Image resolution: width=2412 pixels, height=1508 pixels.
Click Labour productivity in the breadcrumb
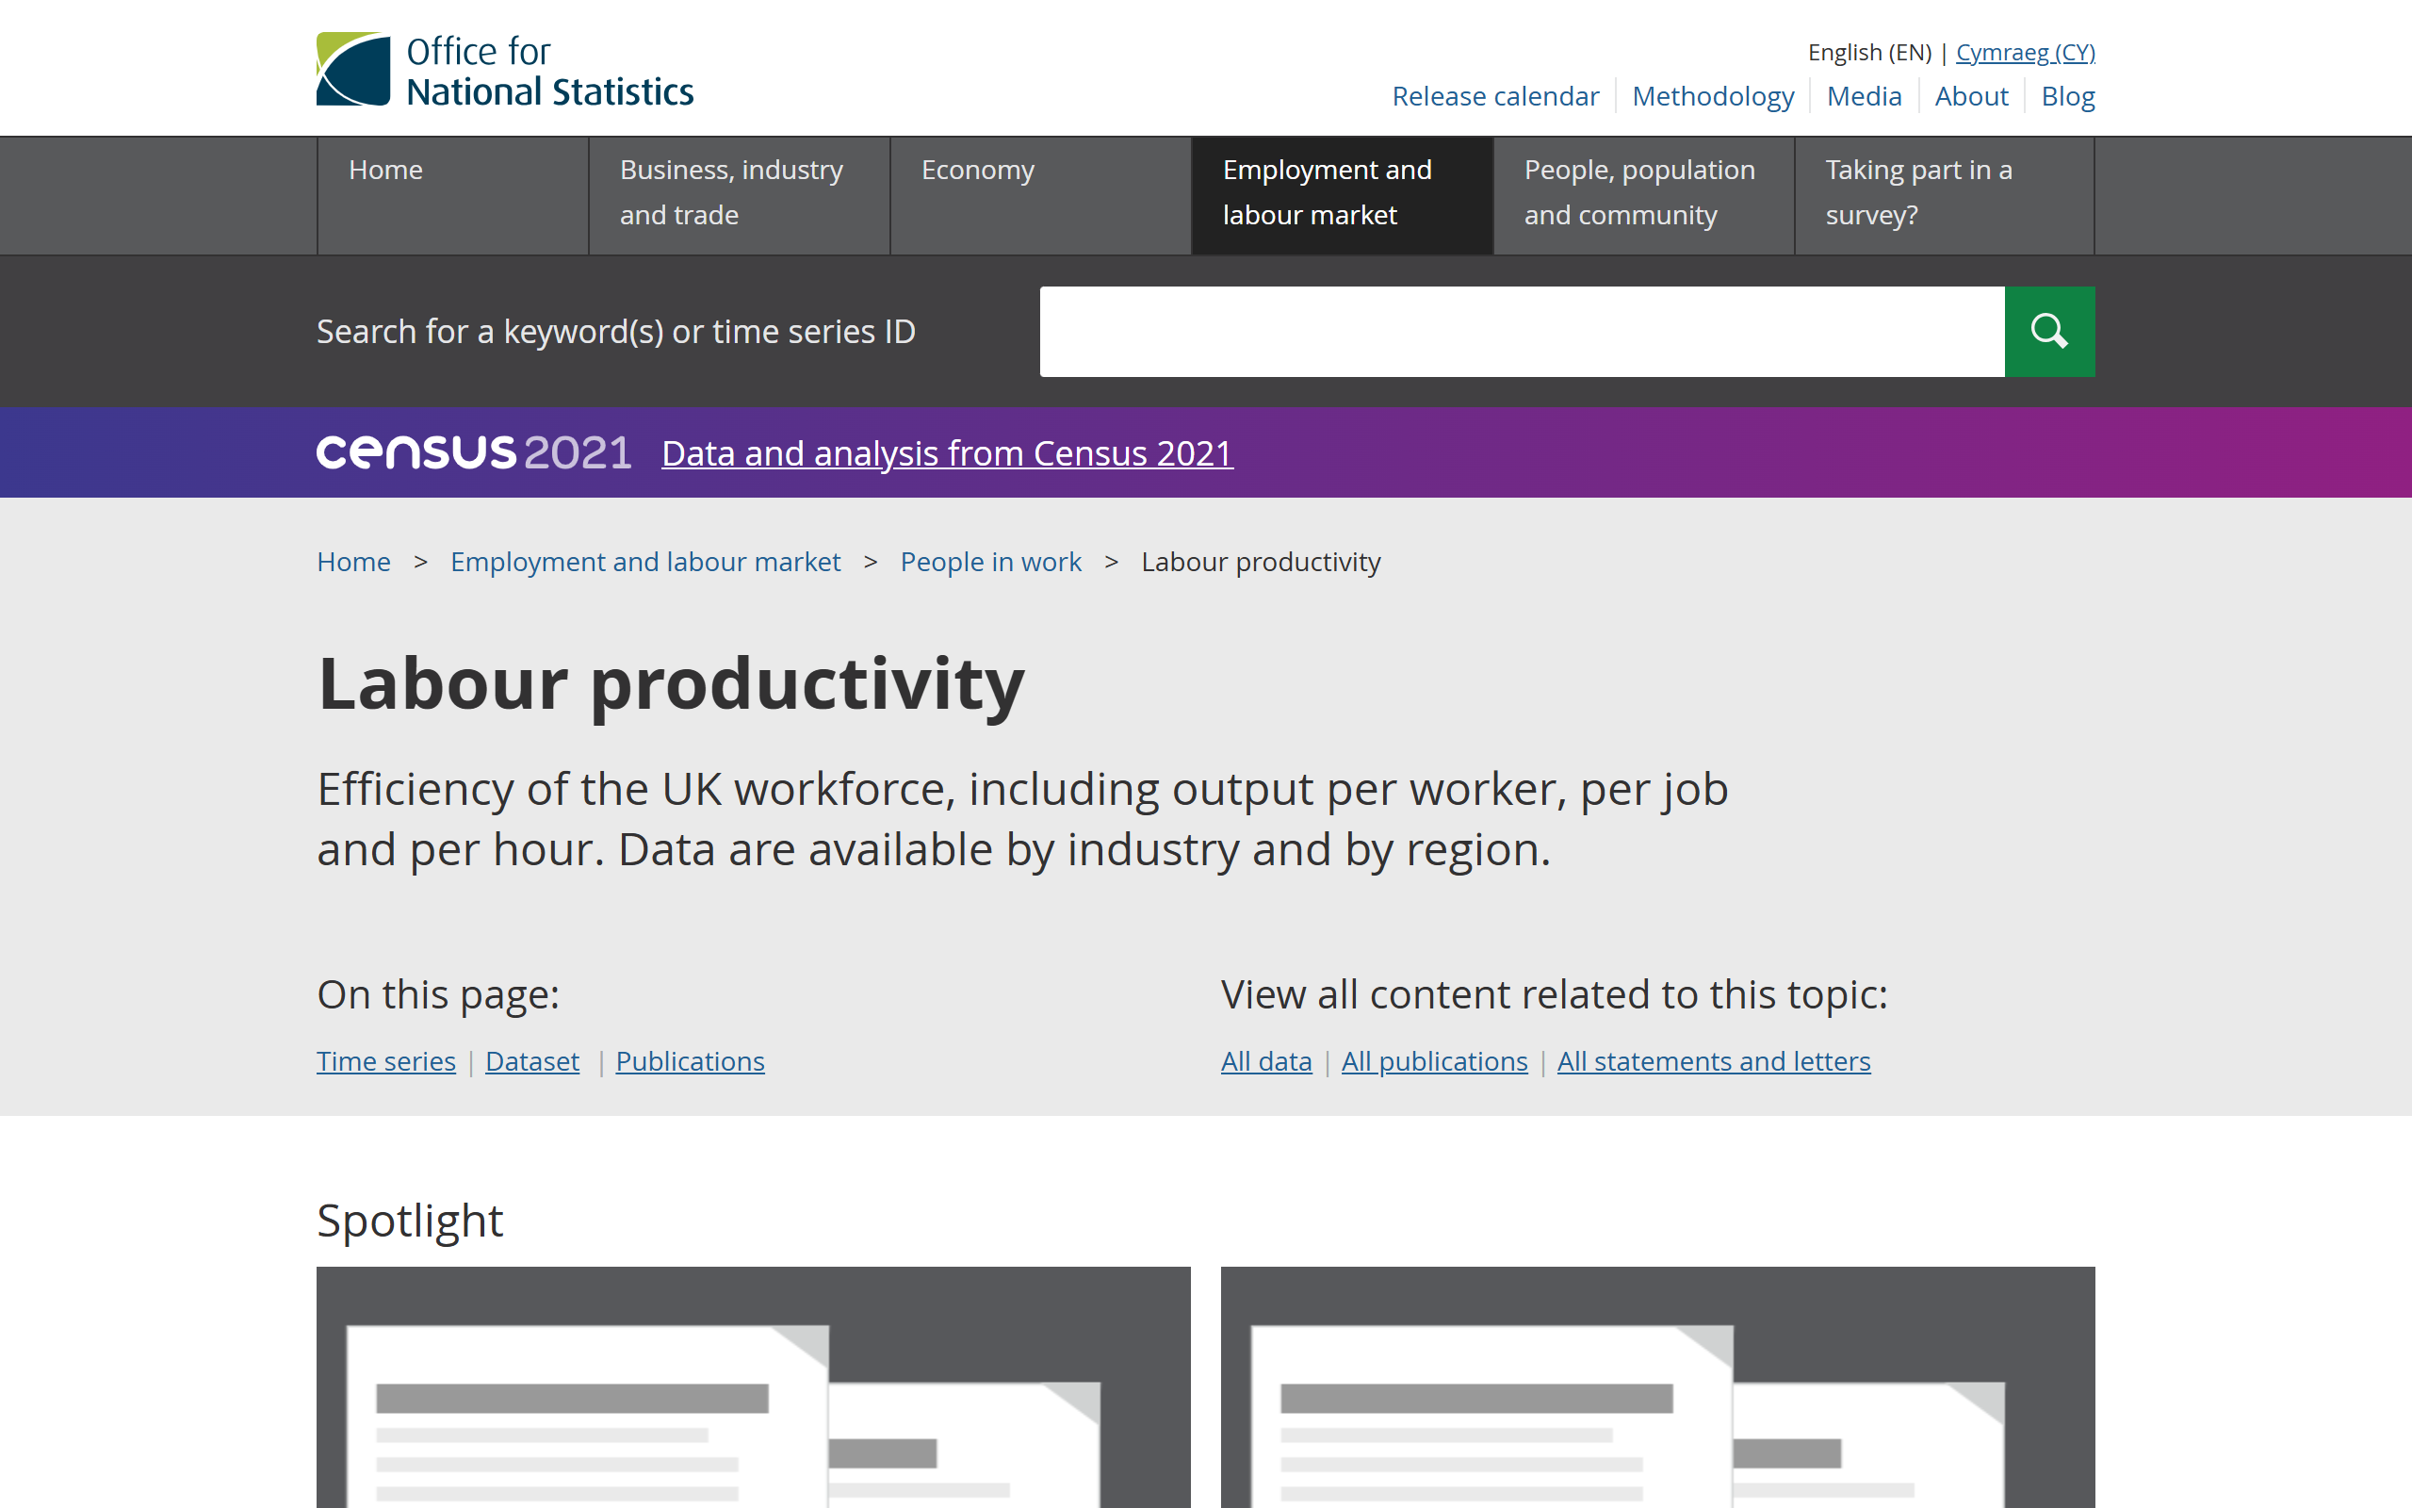tap(1261, 562)
